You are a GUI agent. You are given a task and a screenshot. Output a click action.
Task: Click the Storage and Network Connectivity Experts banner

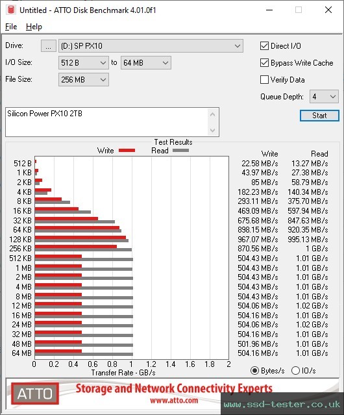pos(174,388)
